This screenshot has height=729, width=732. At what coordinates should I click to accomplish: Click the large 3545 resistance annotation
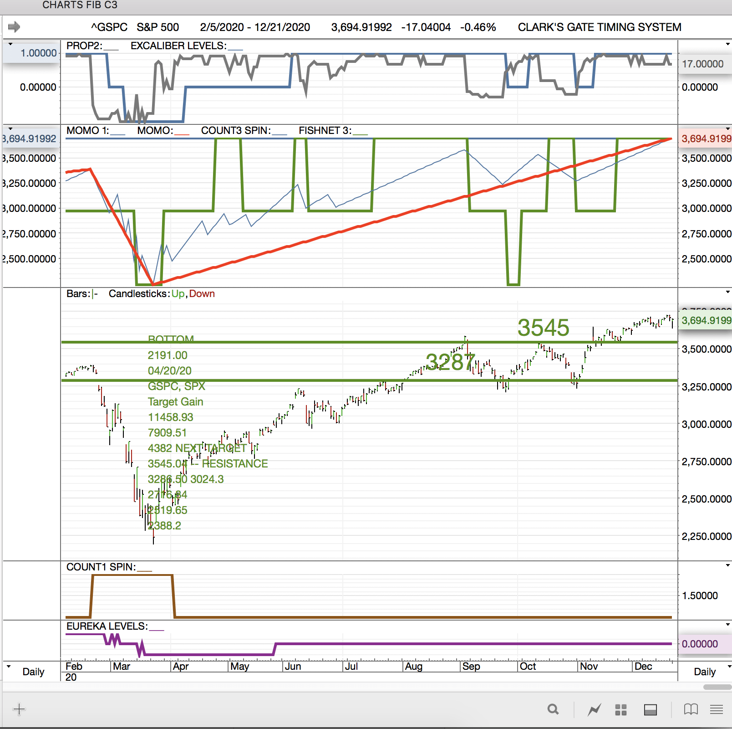tap(544, 328)
